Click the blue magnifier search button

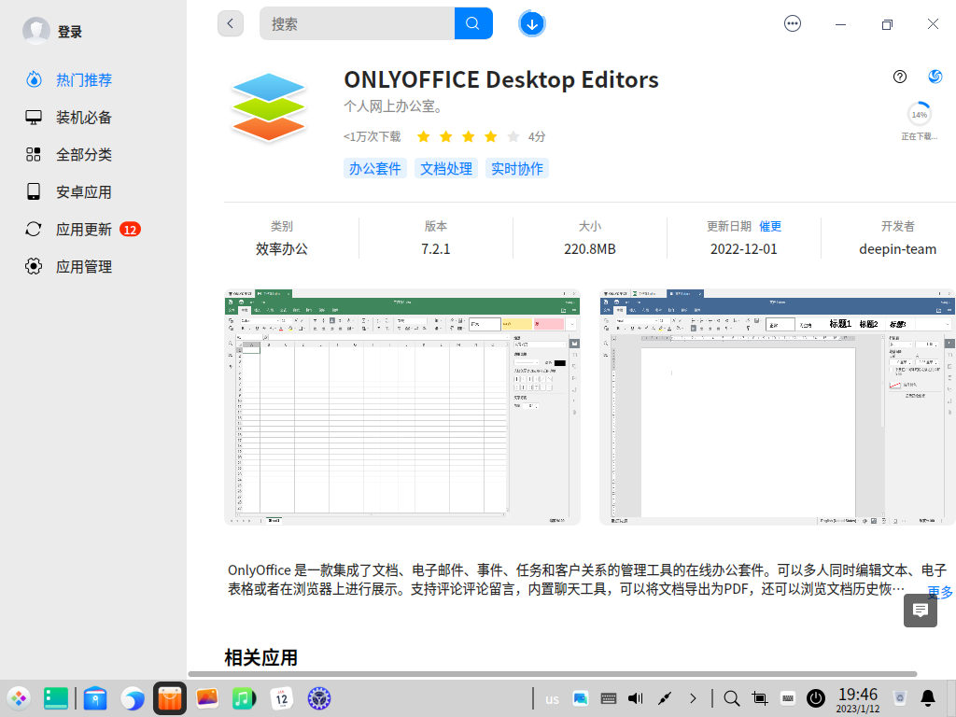pos(473,23)
